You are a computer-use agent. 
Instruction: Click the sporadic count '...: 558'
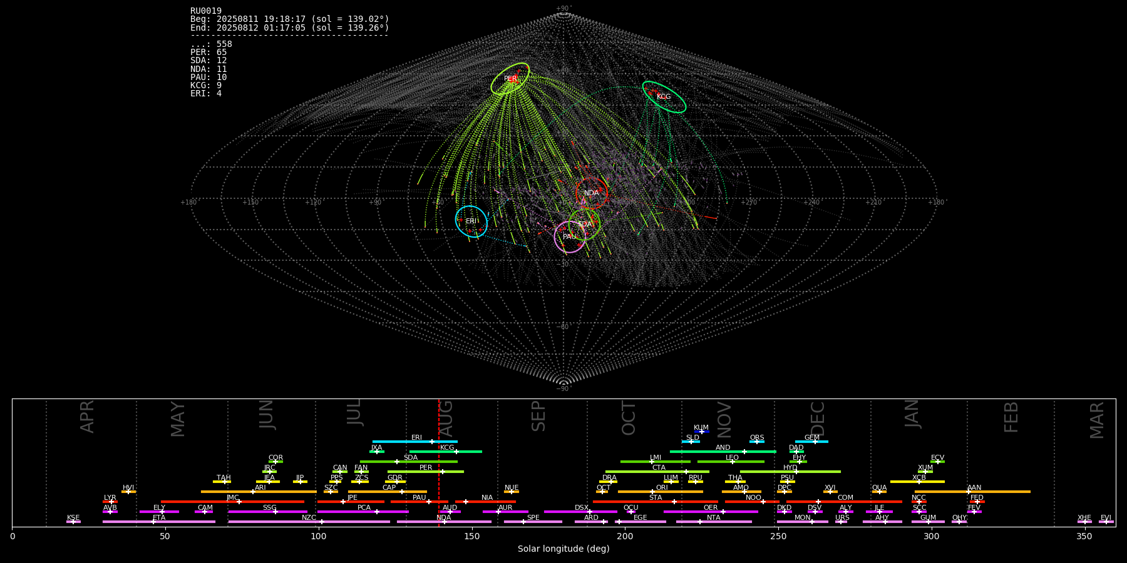click(x=211, y=44)
